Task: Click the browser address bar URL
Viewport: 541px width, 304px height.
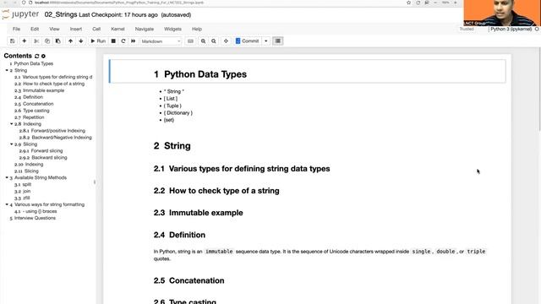Action: [x=119, y=3]
